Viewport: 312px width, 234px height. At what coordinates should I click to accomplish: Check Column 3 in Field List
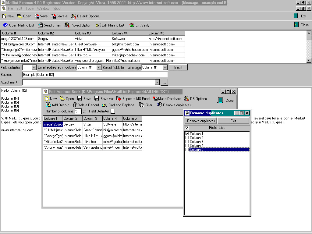pos(187,142)
